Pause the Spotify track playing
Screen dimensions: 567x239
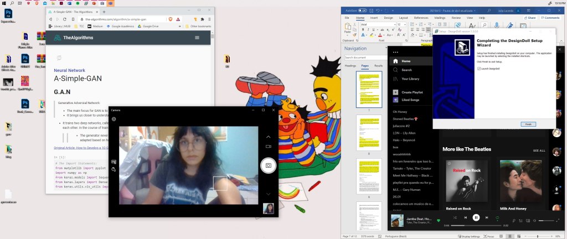[x=476, y=218]
